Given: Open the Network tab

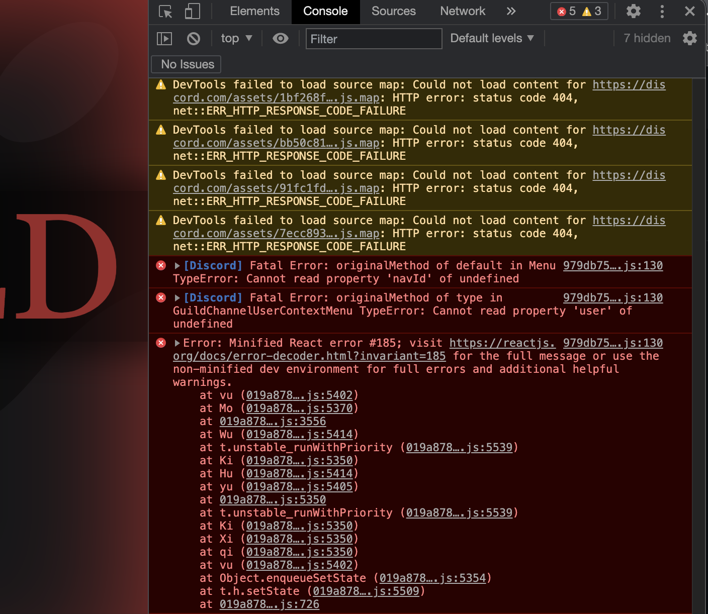Looking at the screenshot, I should pos(463,11).
